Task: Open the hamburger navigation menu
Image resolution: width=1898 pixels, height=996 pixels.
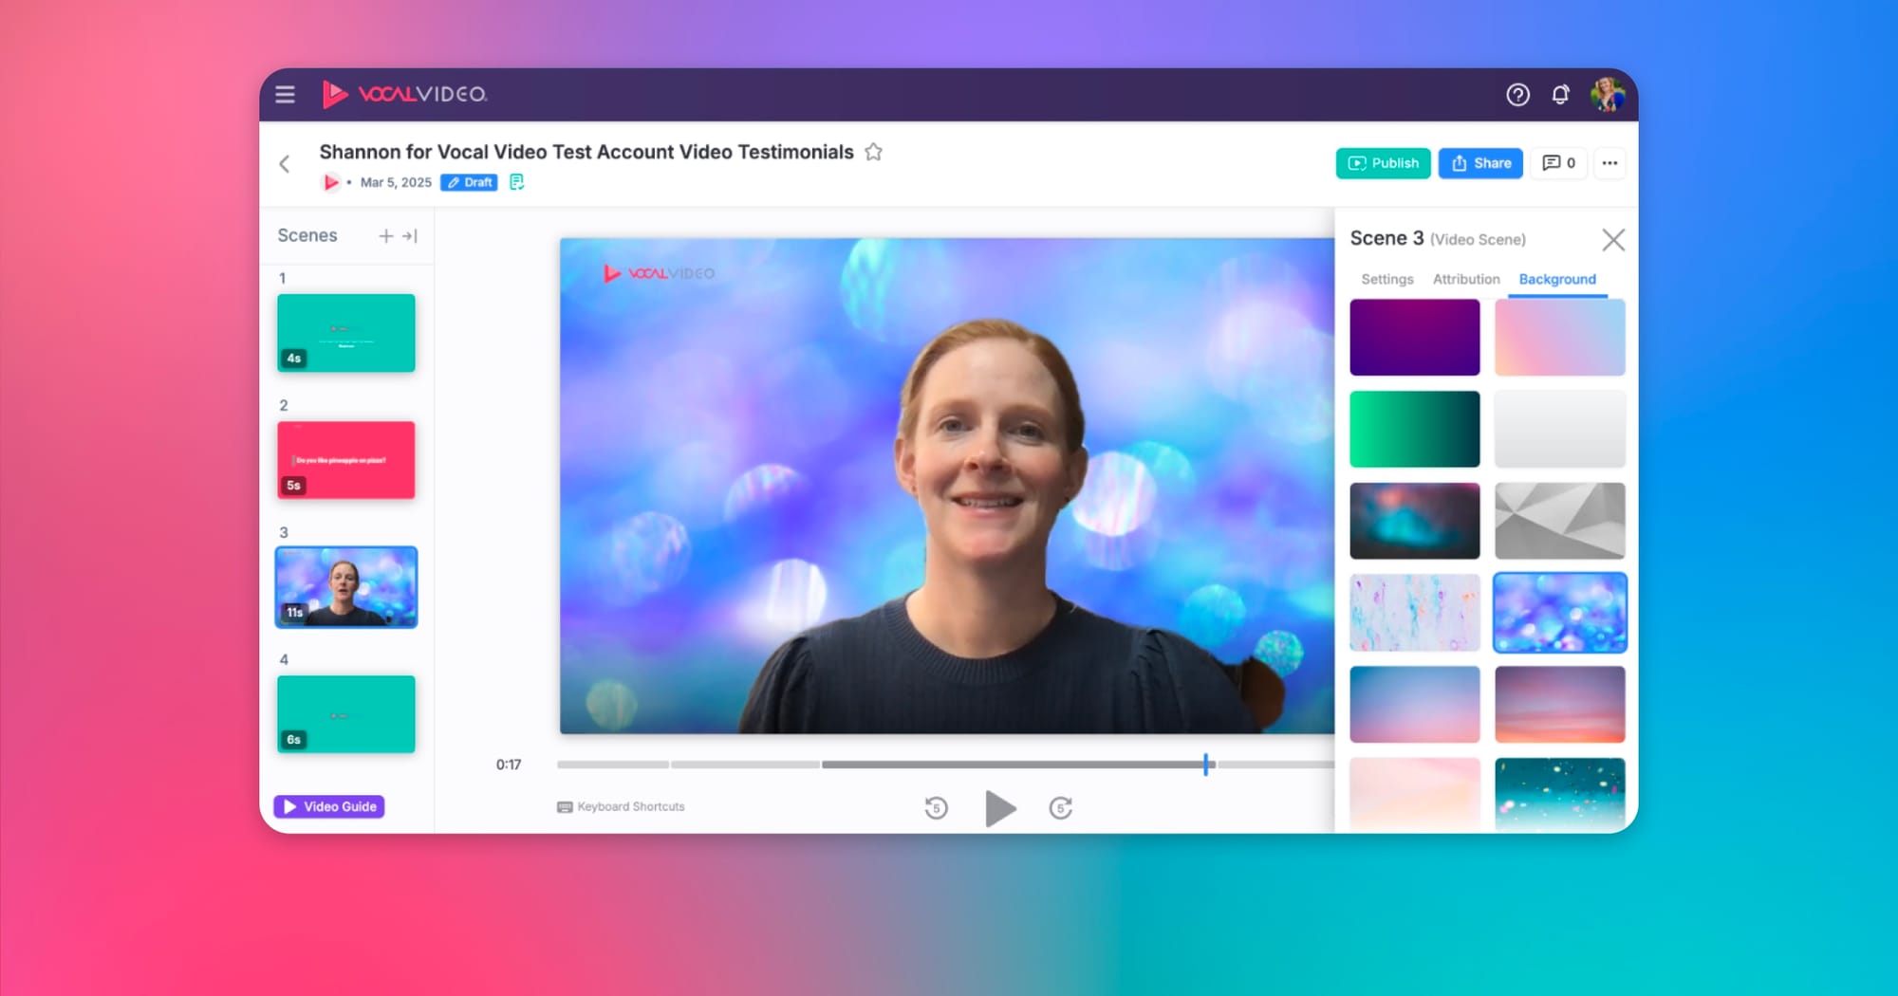Action: click(x=284, y=95)
